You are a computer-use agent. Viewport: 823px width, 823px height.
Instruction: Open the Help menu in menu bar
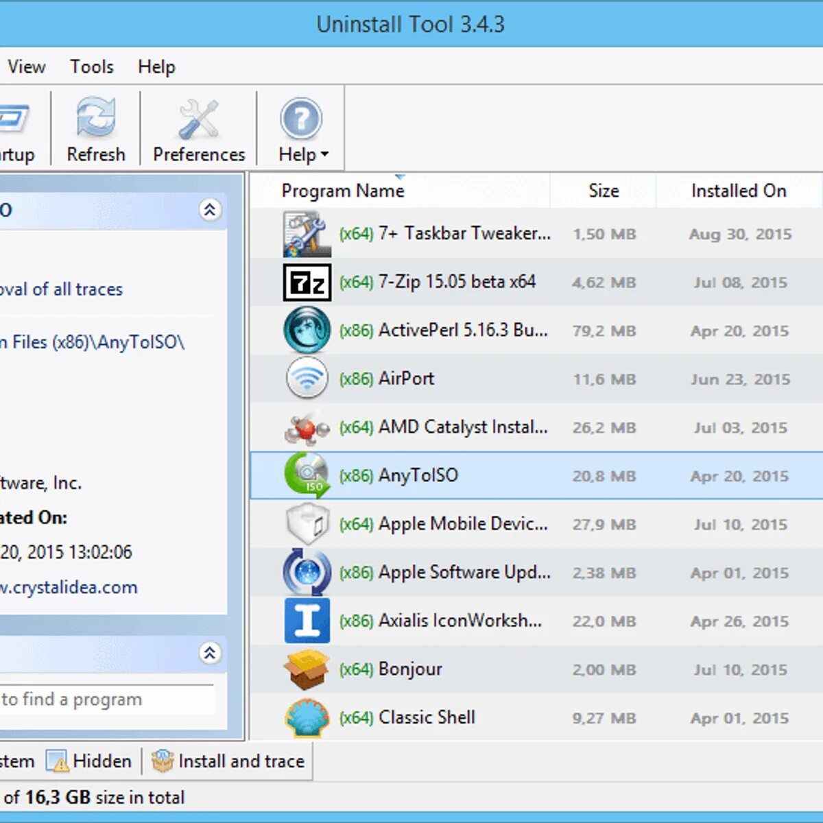(x=156, y=67)
